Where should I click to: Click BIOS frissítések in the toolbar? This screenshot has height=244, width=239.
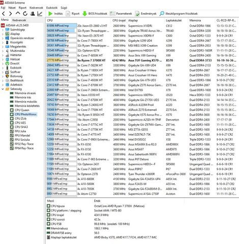(95, 14)
